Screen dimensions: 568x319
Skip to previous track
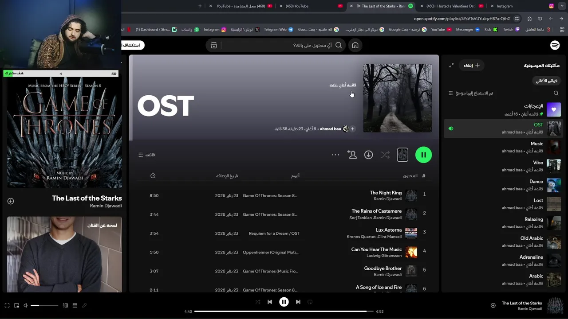270,302
